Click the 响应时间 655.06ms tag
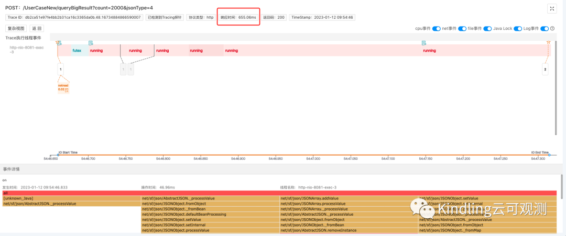The height and width of the screenshot is (236, 566). (238, 17)
